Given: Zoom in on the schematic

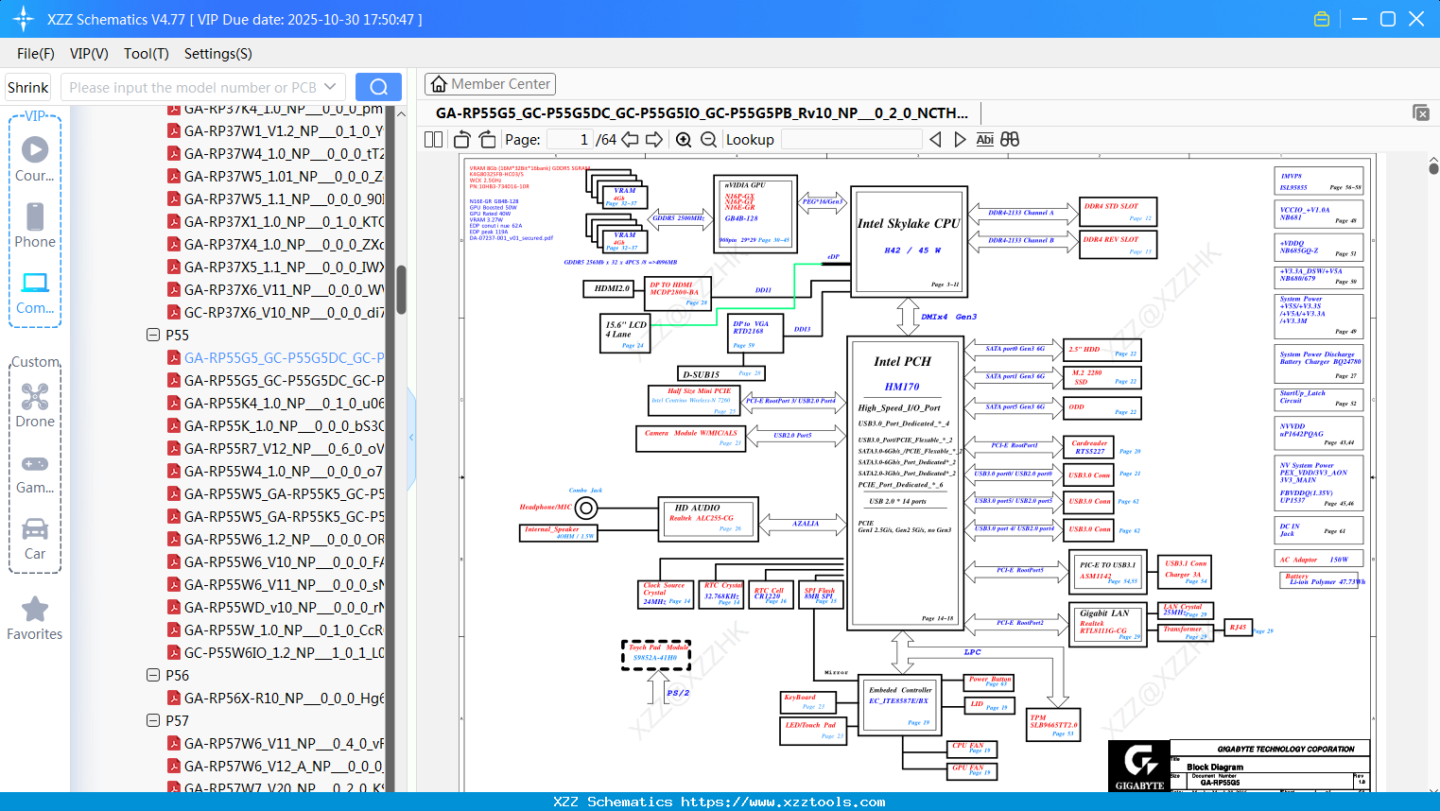Looking at the screenshot, I should pos(684,140).
